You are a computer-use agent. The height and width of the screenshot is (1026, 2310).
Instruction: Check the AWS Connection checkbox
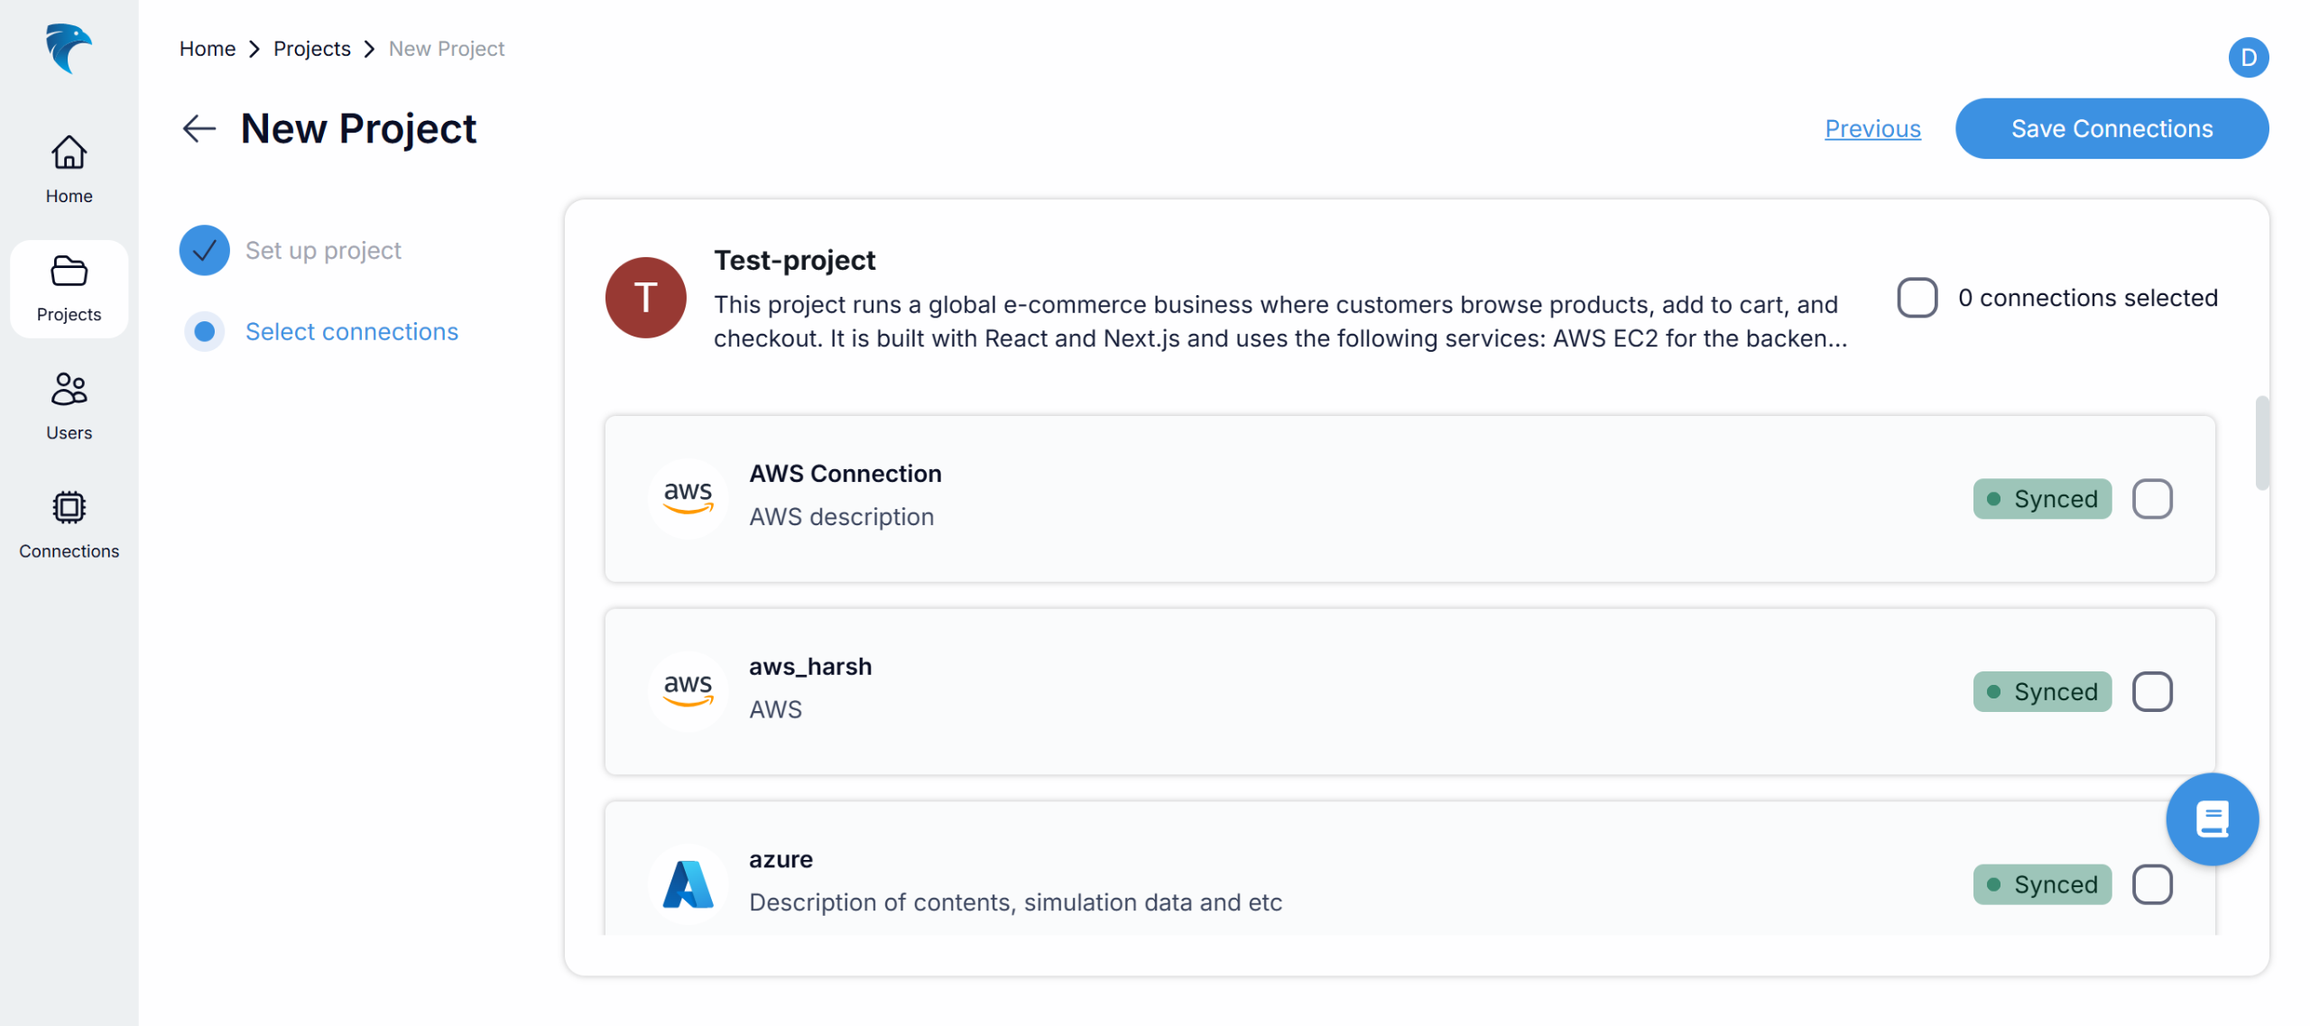click(2152, 499)
